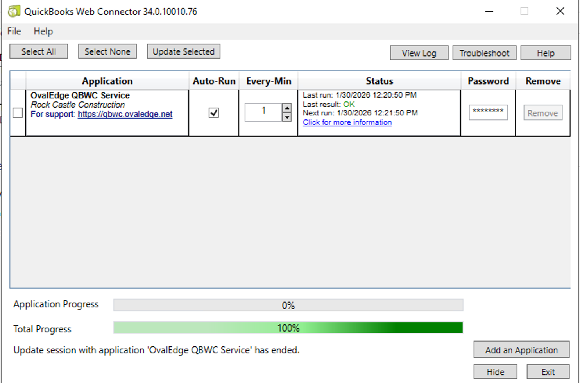Image resolution: width=580 pixels, height=383 pixels.
Task: Click the Password column header
Action: click(488, 81)
